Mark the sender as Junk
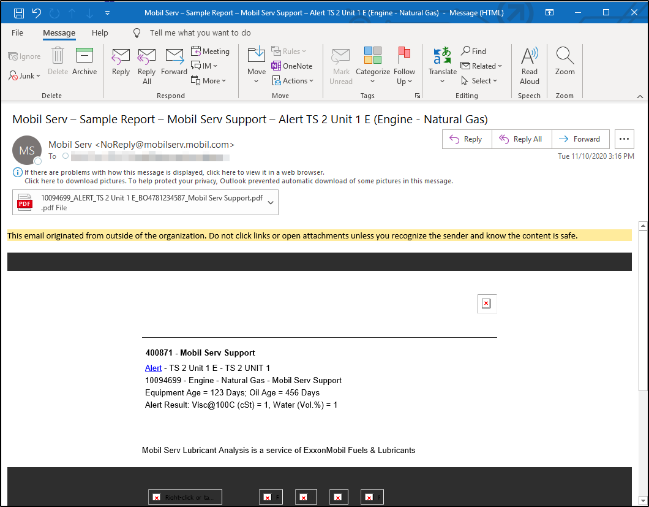This screenshot has width=649, height=507. (23, 75)
